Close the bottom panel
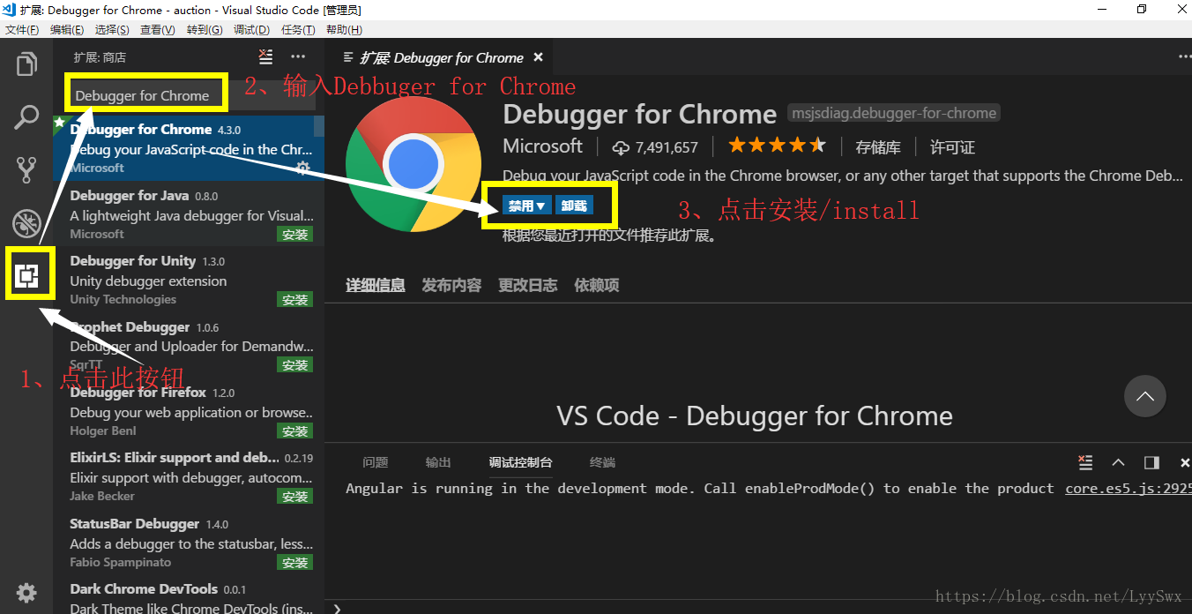 tap(1184, 462)
